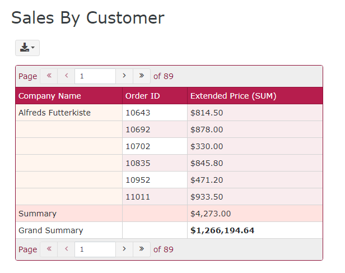This screenshot has height=273, width=345.
Task: Select order ID 10643 cell
Action: pos(138,113)
